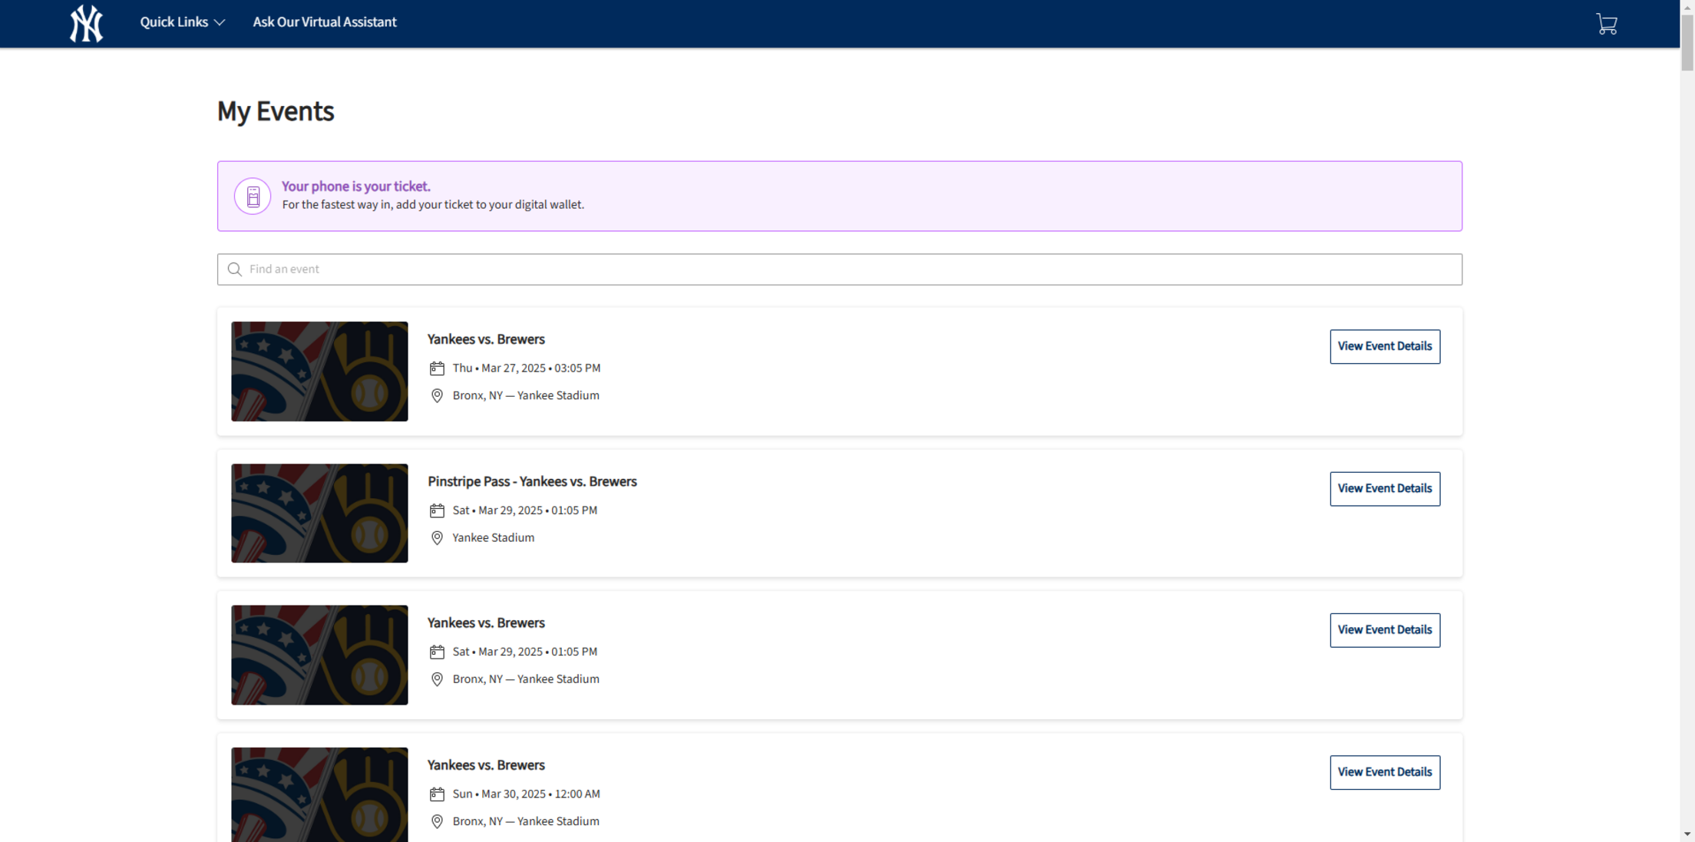The width and height of the screenshot is (1695, 842).
Task: Open the shopping cart icon
Action: coord(1606,24)
